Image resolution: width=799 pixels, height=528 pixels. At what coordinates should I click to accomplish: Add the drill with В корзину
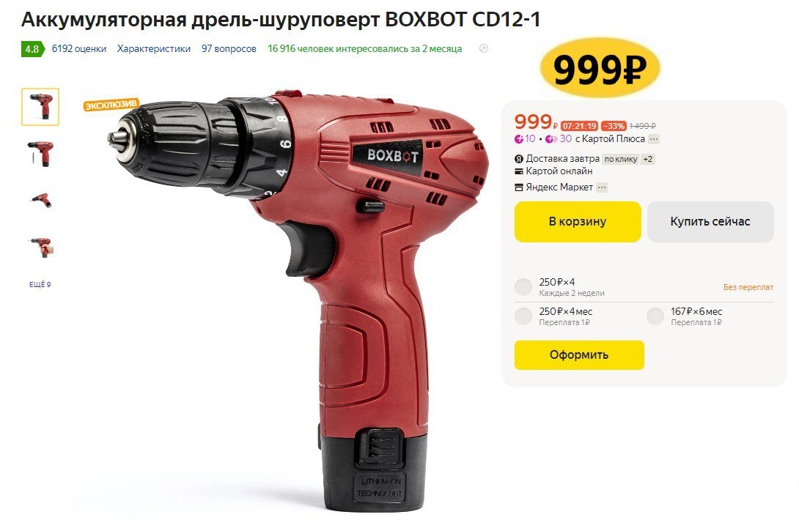tap(578, 221)
